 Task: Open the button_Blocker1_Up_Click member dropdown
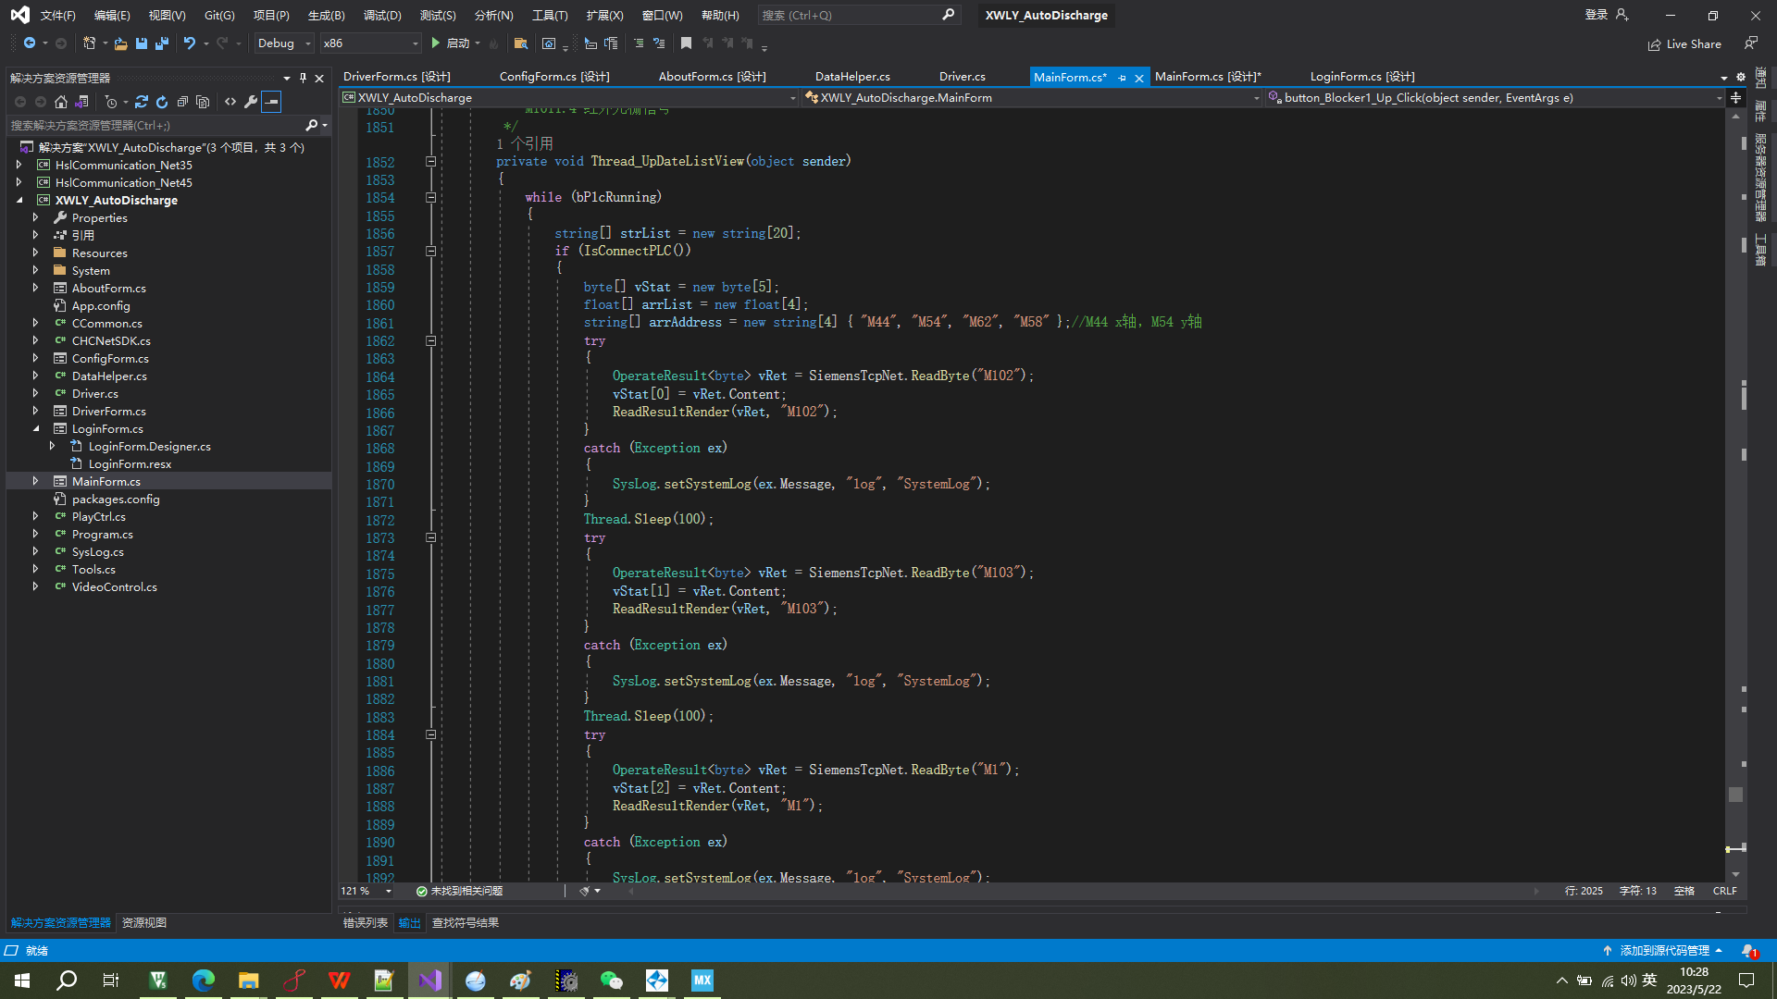1495,98
